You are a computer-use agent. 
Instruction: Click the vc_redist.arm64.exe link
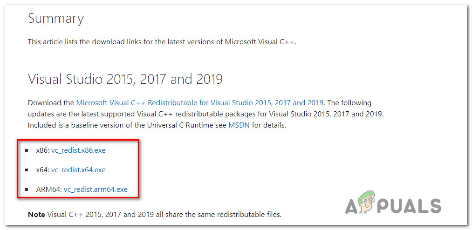96,189
